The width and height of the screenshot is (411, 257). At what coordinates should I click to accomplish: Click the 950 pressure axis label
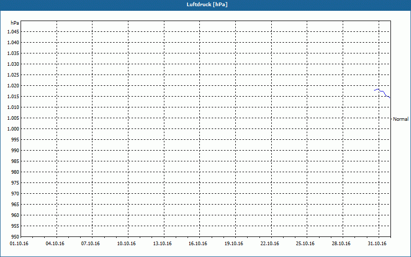point(15,237)
